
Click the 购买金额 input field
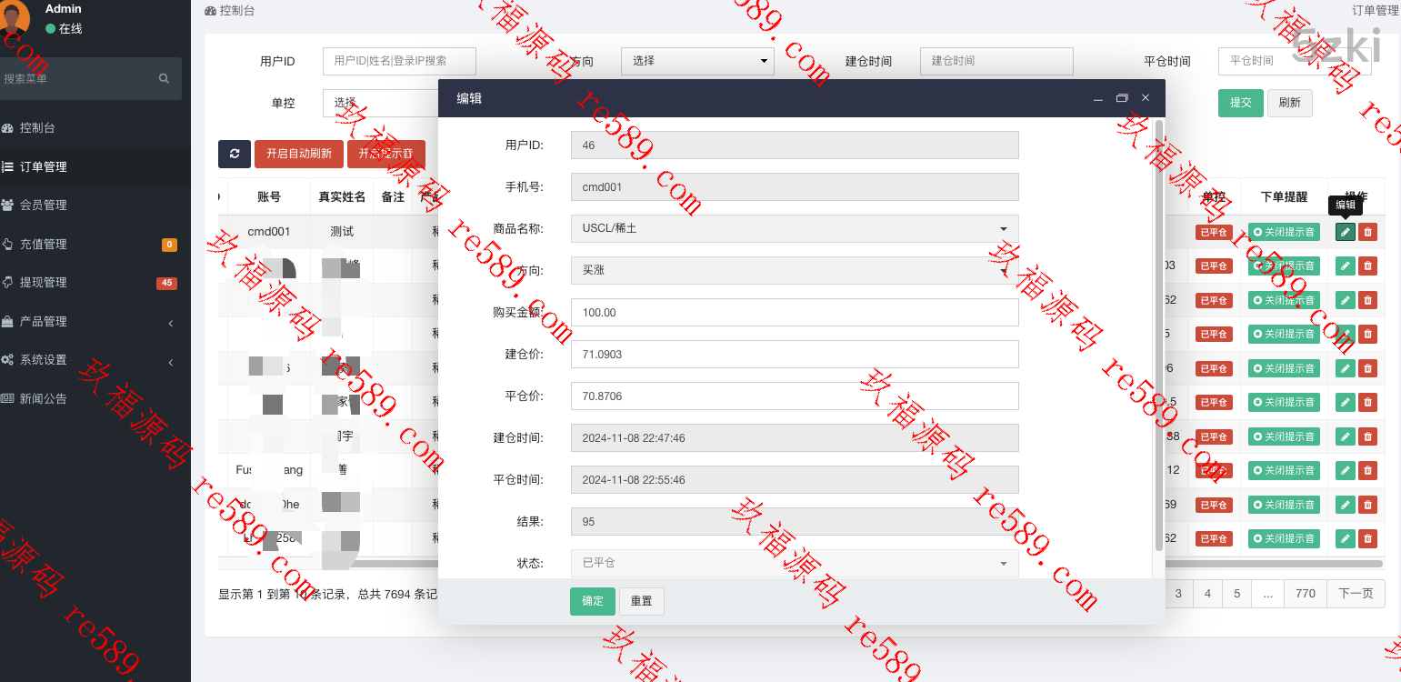794,312
